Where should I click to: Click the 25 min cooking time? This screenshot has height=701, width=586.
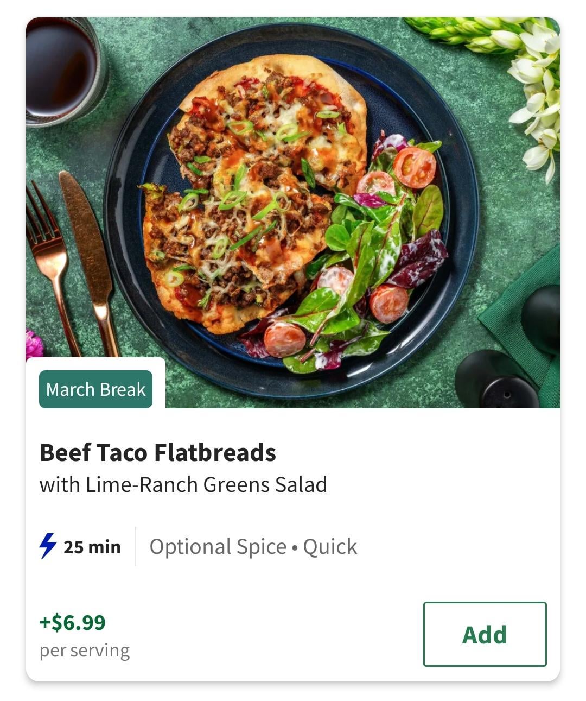92,546
